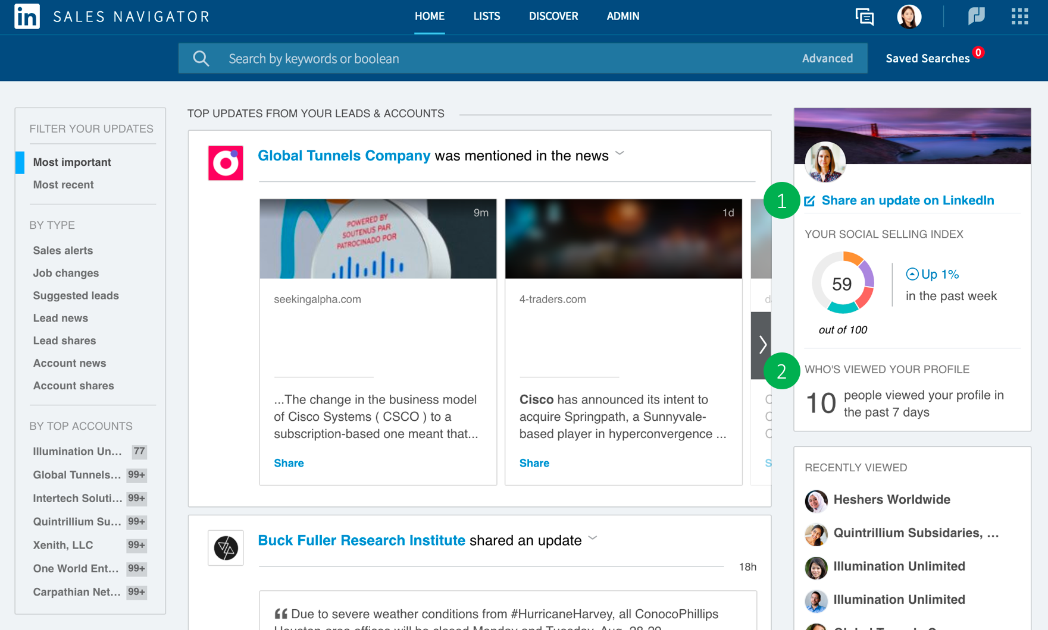Click the edit icon beside Share an update
The height and width of the screenshot is (630, 1048).
[x=809, y=201]
